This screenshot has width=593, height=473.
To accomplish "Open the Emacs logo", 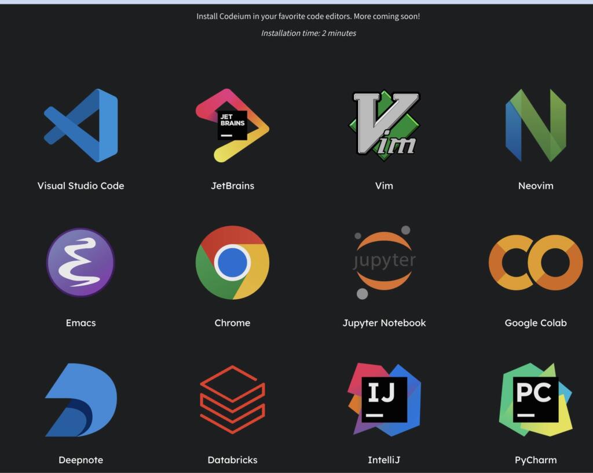I will point(80,262).
